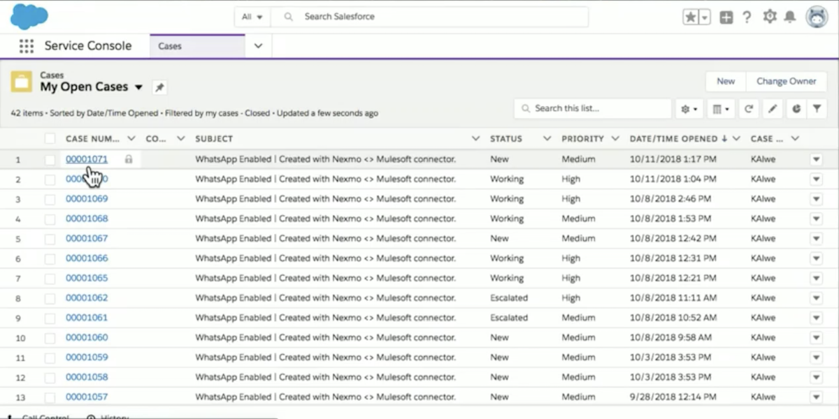Click the Service Console app name
Screen dimensions: 839x419
click(x=88, y=46)
